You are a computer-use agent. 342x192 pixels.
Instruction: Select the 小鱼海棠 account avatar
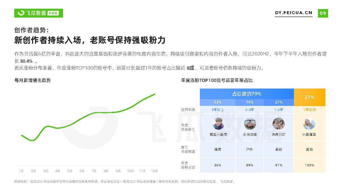point(309,124)
